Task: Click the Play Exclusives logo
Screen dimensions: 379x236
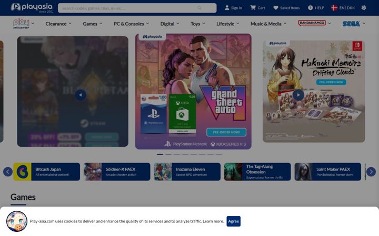Action: [x=21, y=24]
